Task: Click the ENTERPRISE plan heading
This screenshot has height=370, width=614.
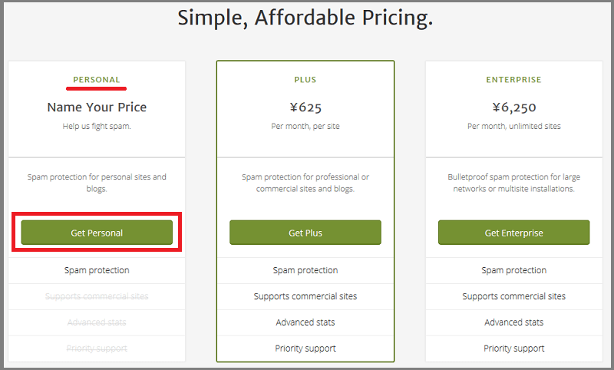Action: tap(513, 80)
